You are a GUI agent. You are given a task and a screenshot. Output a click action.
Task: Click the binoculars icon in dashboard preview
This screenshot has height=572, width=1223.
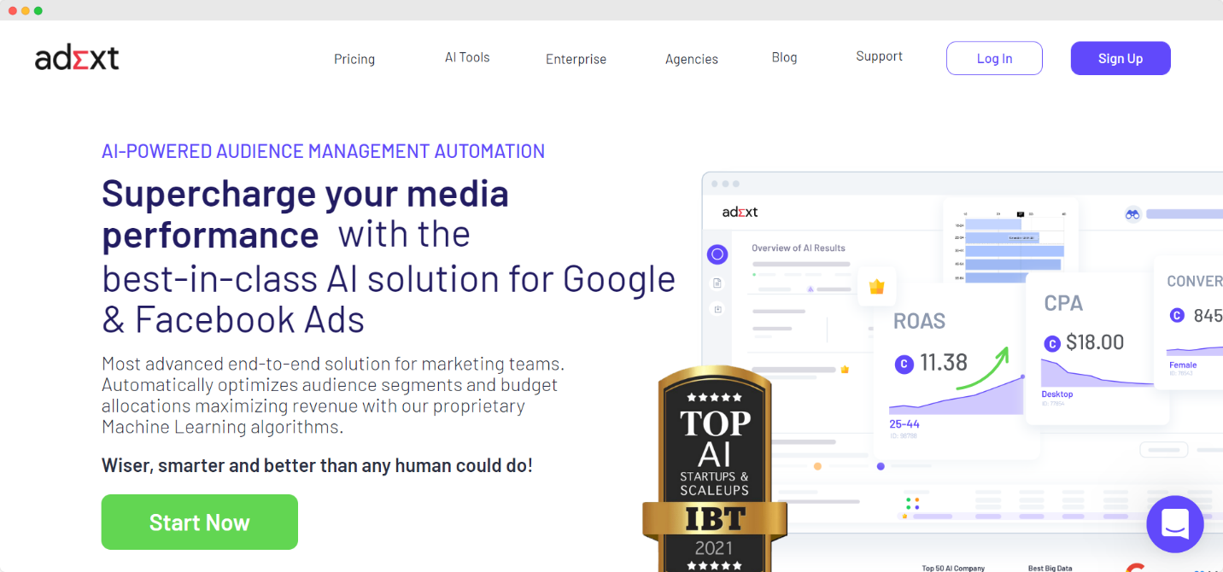pyautogui.click(x=1132, y=213)
